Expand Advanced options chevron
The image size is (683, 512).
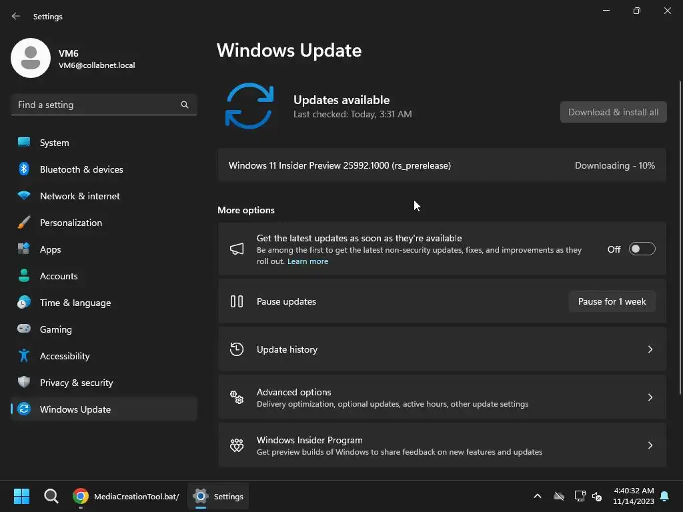650,397
